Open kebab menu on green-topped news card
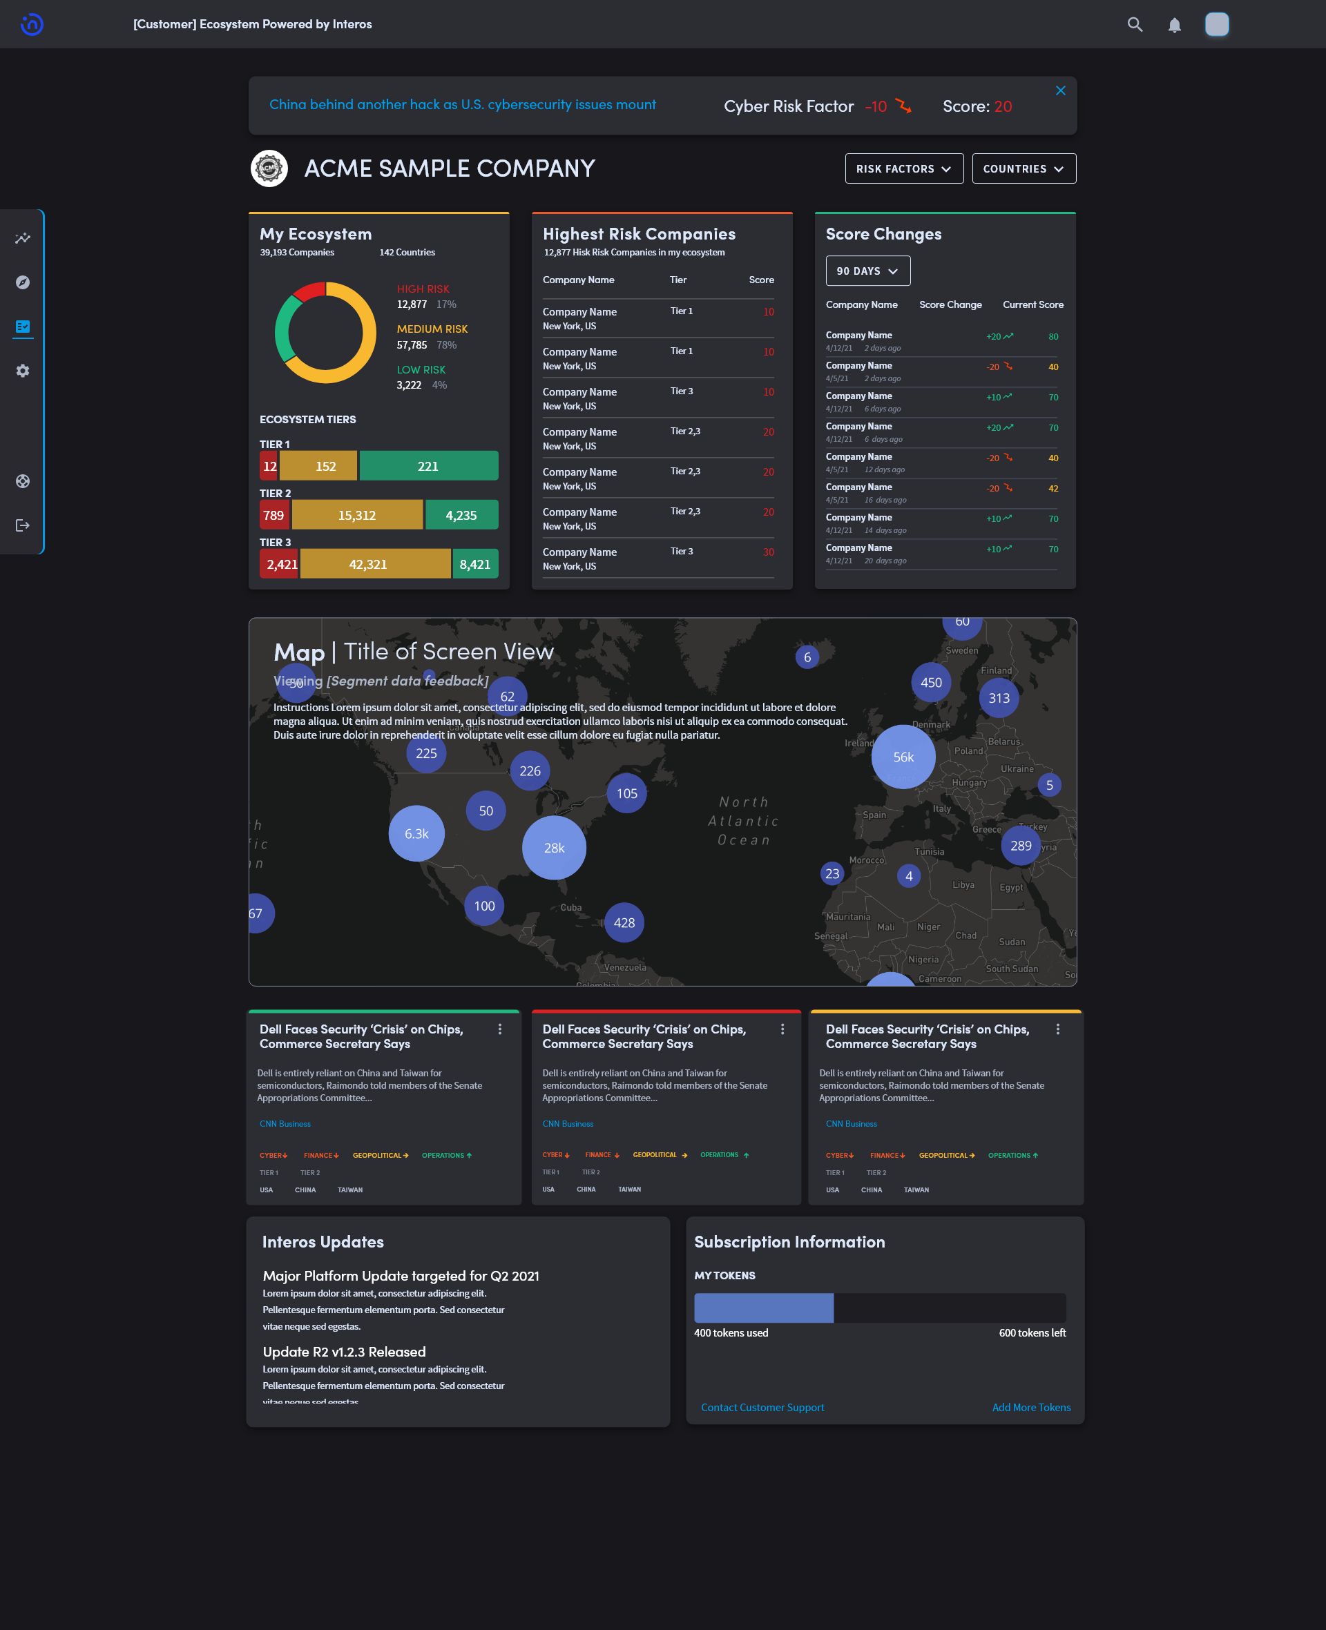1326x1630 pixels. point(499,1029)
